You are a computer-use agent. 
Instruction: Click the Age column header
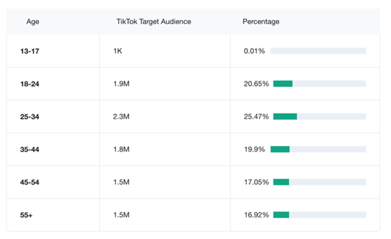click(32, 22)
